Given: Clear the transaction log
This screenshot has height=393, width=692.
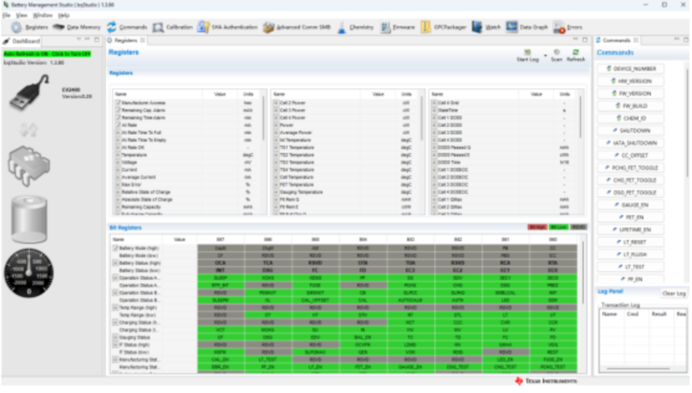Looking at the screenshot, I should (x=673, y=294).
